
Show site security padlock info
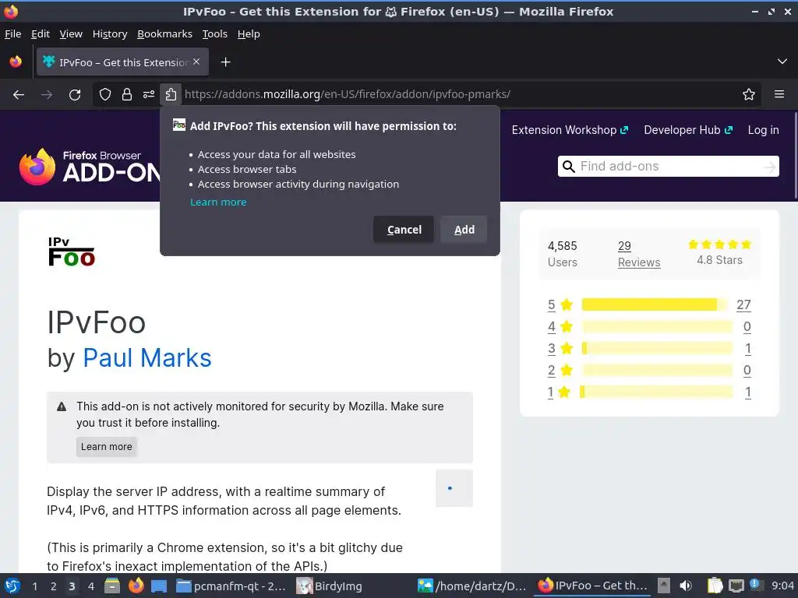coord(127,94)
